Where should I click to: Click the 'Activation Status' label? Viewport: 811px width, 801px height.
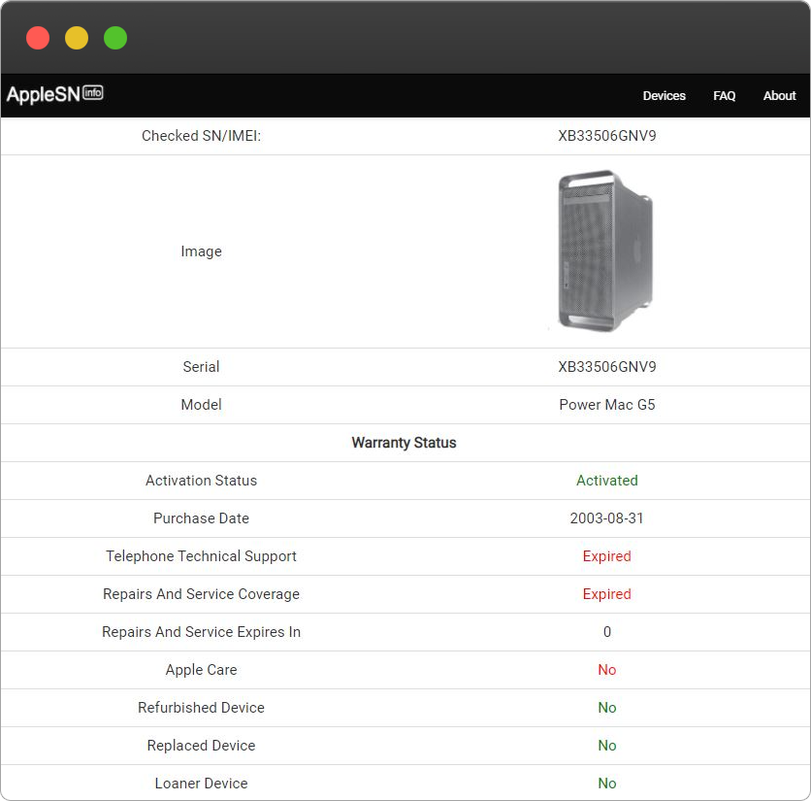coord(201,481)
